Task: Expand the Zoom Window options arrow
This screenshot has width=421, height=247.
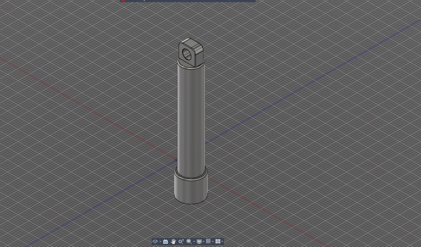Action: coord(194,242)
